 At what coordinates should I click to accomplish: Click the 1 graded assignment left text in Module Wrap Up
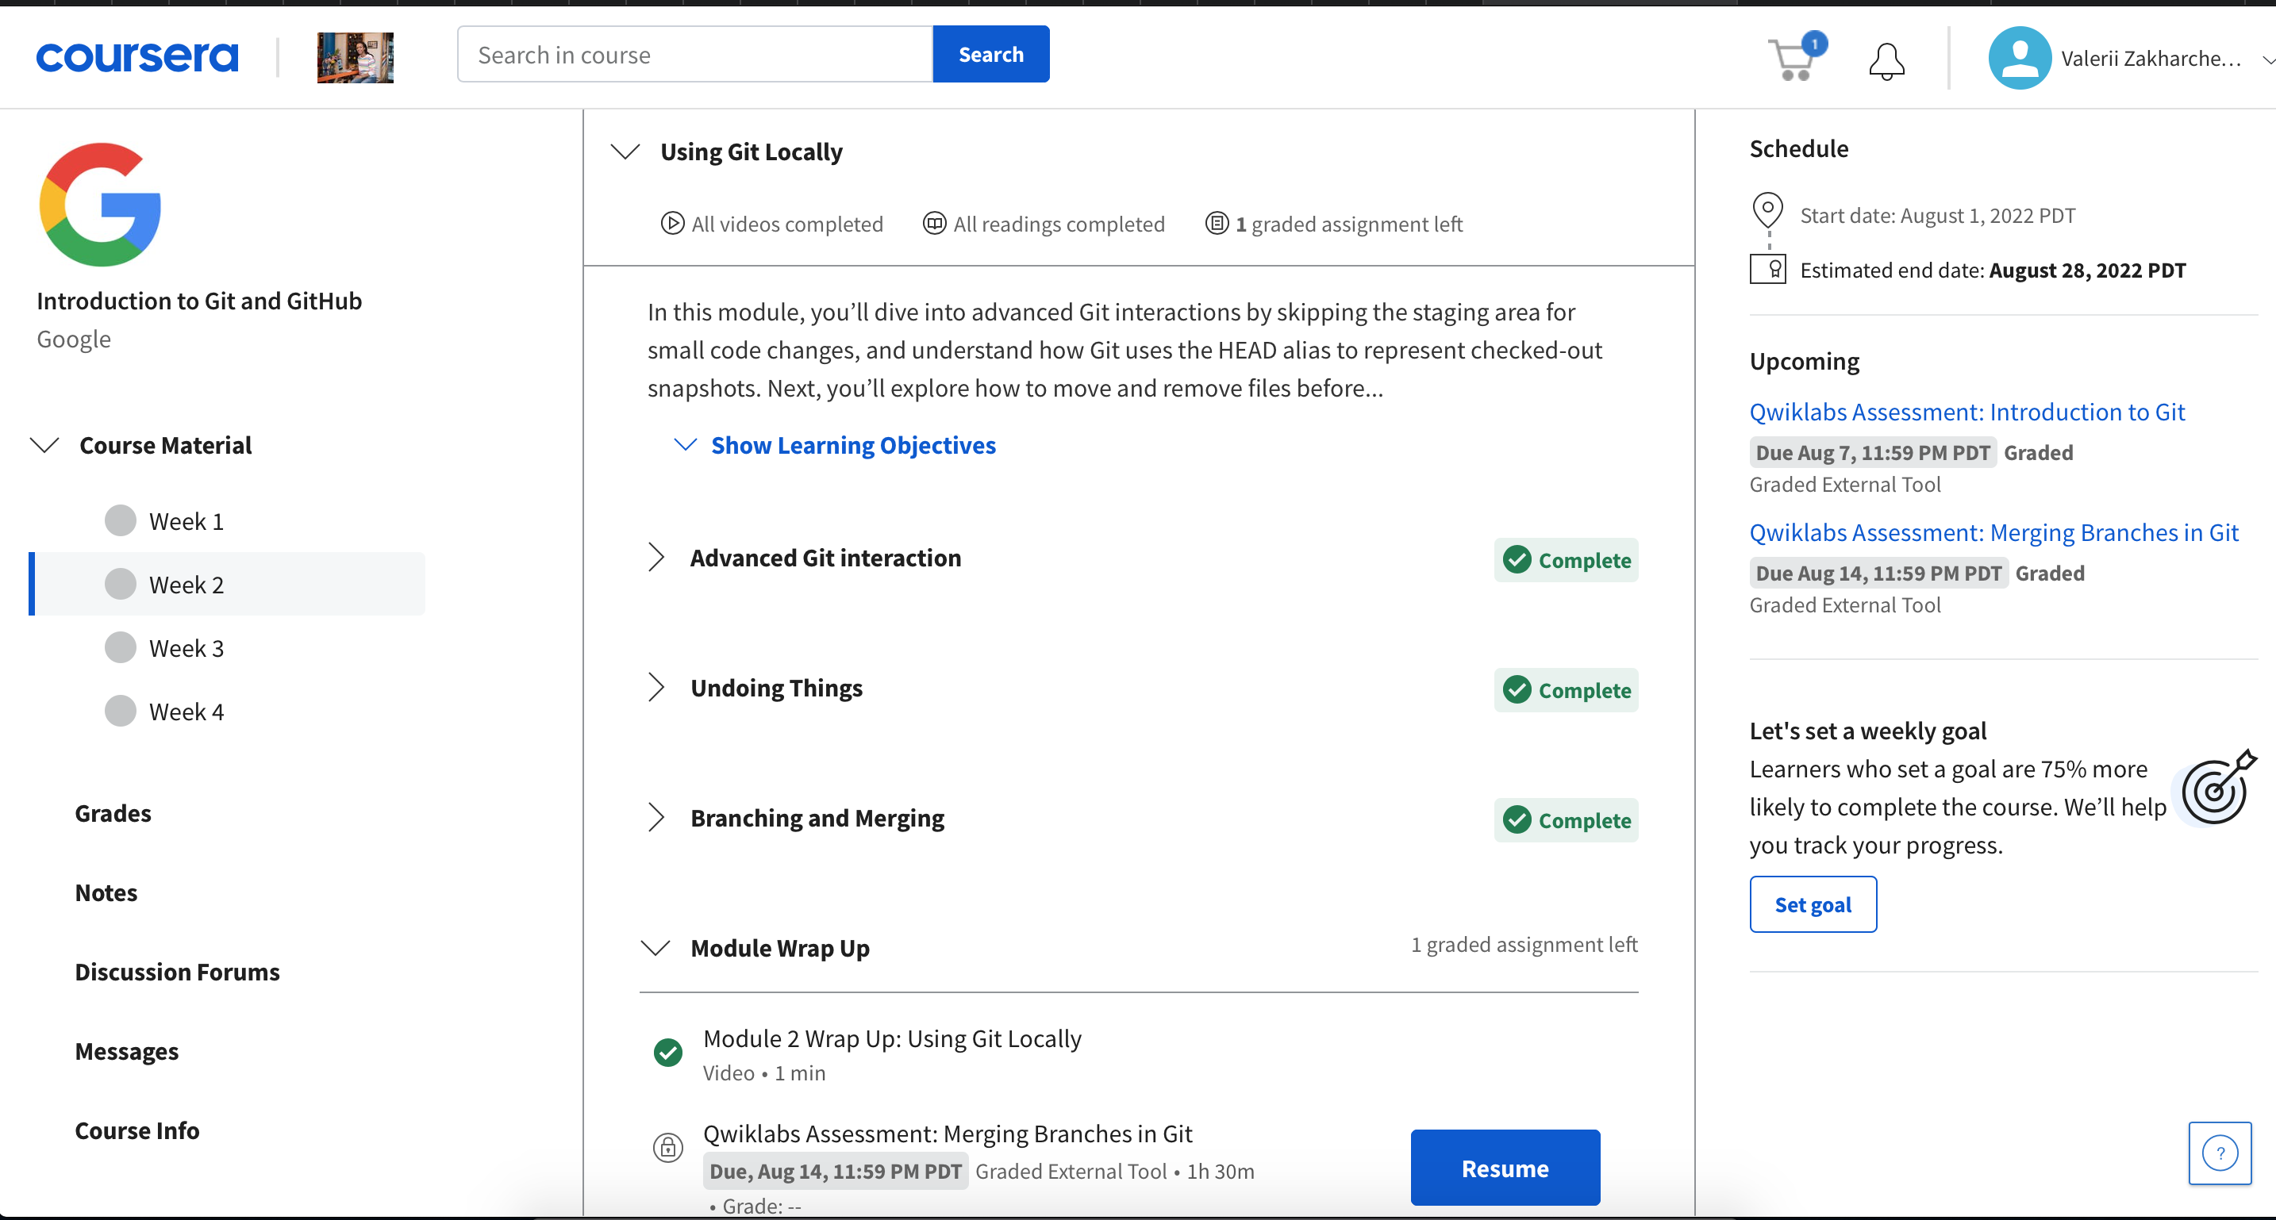1524,946
